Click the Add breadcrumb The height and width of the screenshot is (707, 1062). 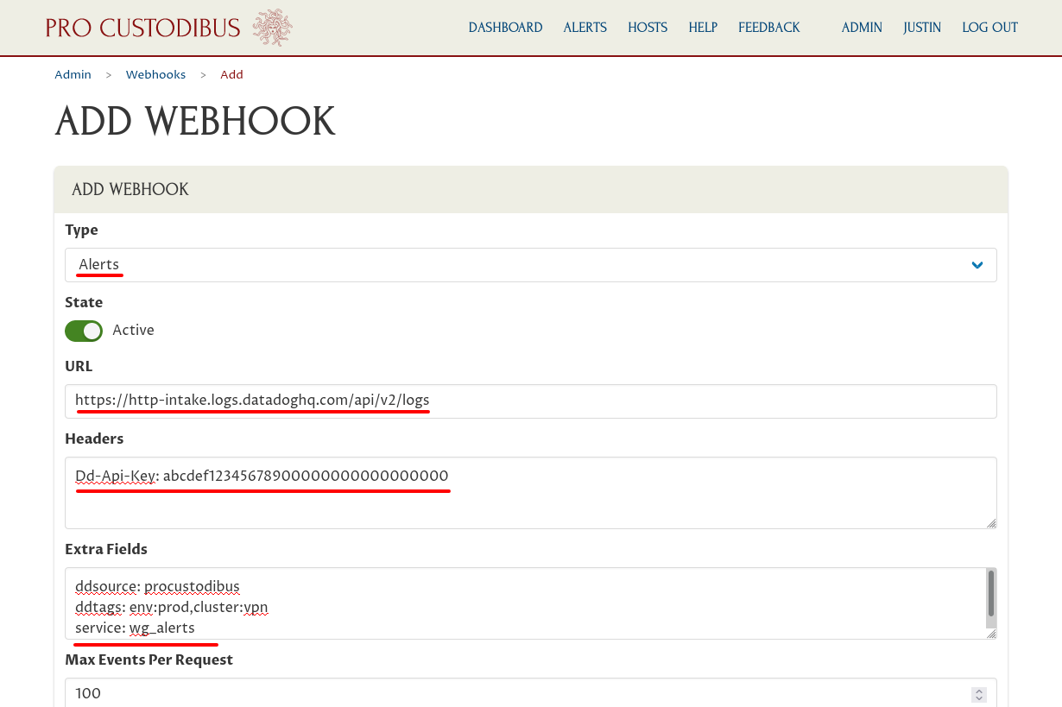[231, 75]
